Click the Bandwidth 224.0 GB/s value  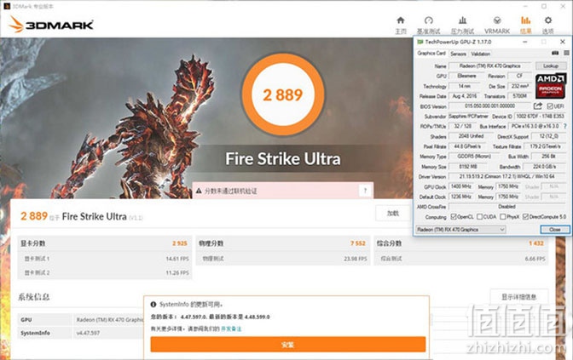coord(544,166)
